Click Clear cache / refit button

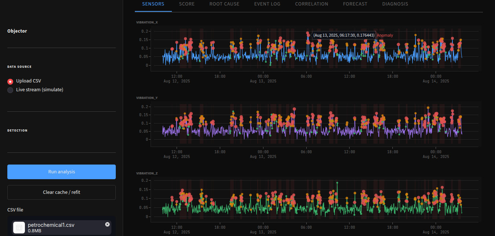[62, 192]
